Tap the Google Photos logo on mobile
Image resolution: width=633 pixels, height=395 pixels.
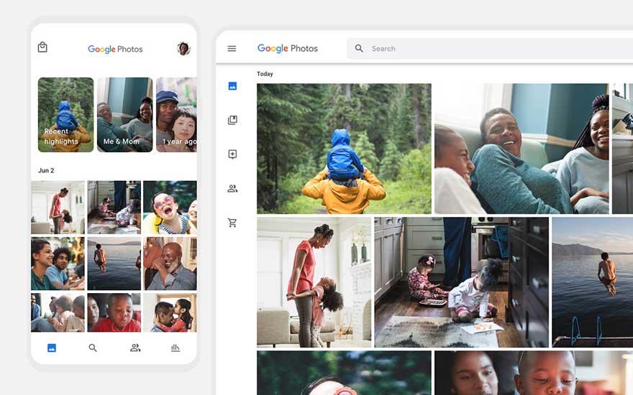[115, 49]
